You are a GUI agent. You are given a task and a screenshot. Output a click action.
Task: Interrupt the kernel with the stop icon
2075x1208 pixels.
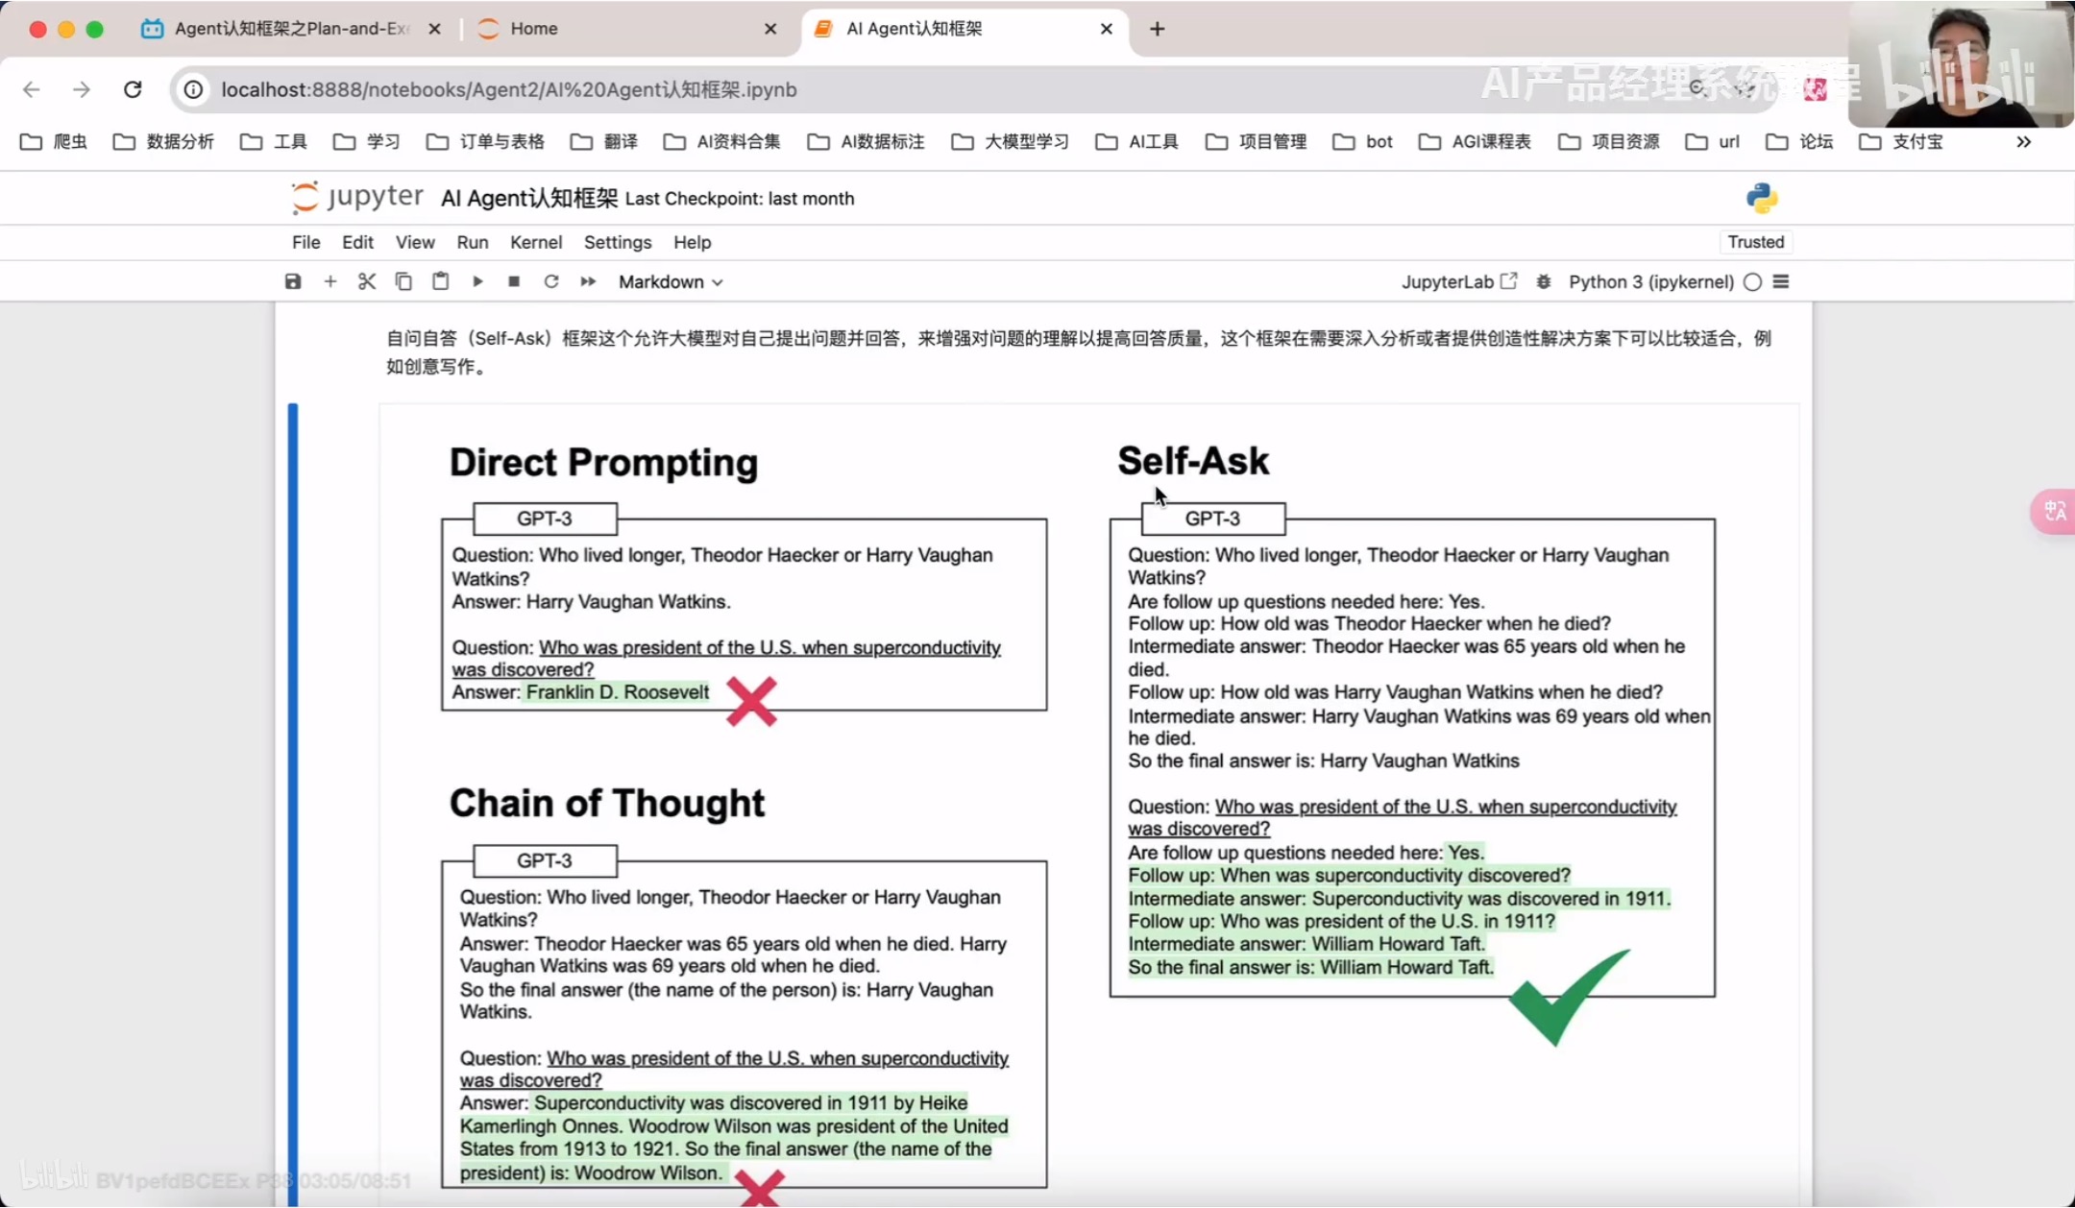pos(514,281)
